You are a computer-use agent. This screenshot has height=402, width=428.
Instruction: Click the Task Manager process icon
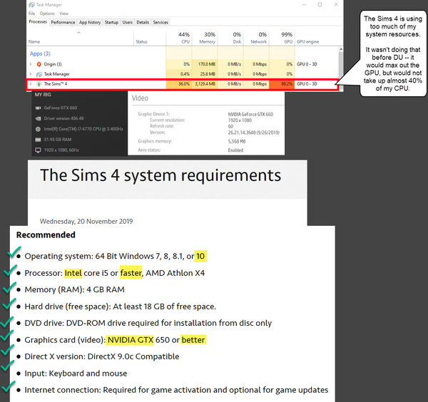point(39,73)
